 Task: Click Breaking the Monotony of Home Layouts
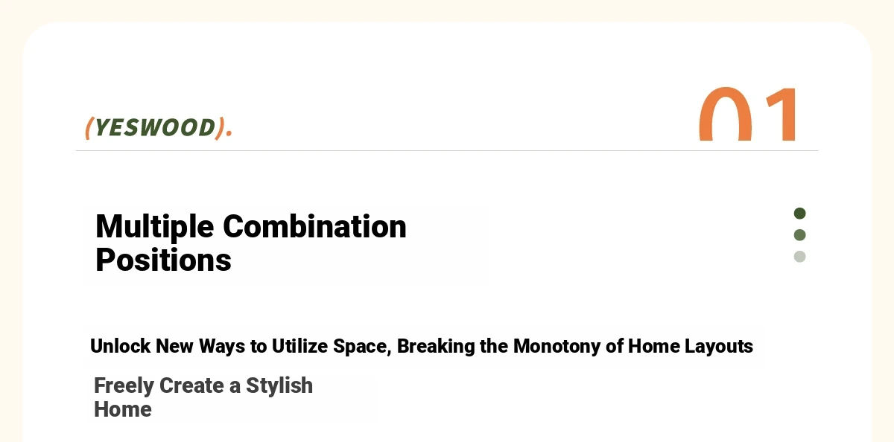coord(575,347)
